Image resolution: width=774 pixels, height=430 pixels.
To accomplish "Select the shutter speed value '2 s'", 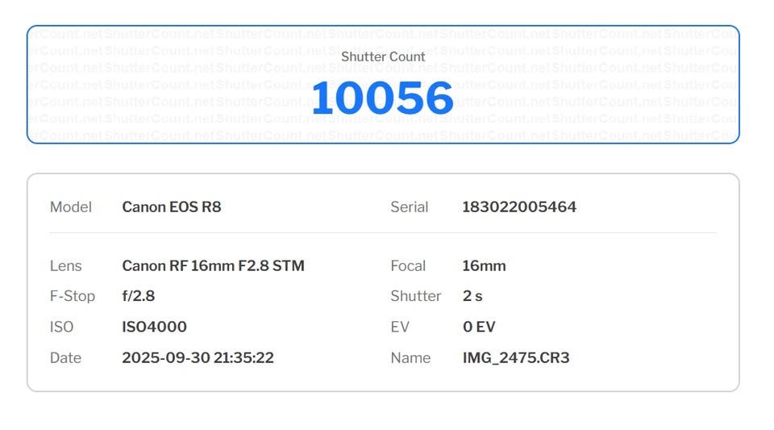I will coord(472,296).
